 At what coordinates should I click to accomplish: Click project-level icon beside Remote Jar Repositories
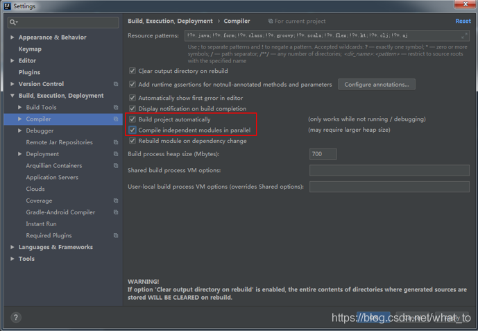point(116,142)
